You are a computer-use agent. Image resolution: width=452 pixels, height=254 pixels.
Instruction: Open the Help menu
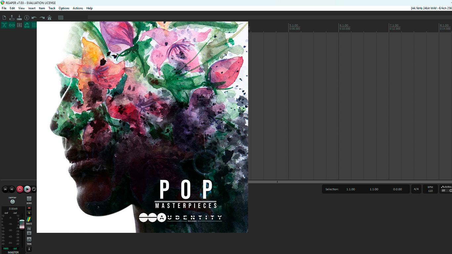pos(89,8)
